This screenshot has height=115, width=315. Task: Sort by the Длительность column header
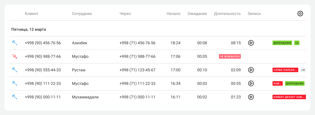click(227, 14)
